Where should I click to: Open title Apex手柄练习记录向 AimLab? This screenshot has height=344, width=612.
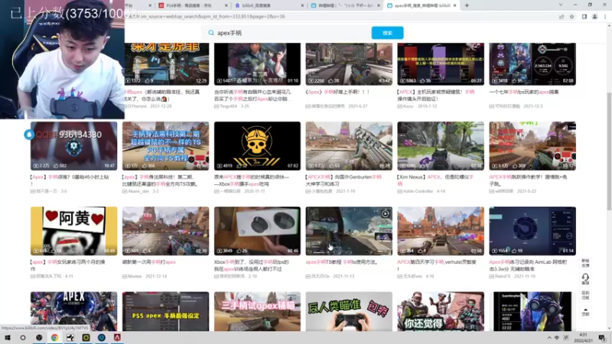pyautogui.click(x=528, y=265)
